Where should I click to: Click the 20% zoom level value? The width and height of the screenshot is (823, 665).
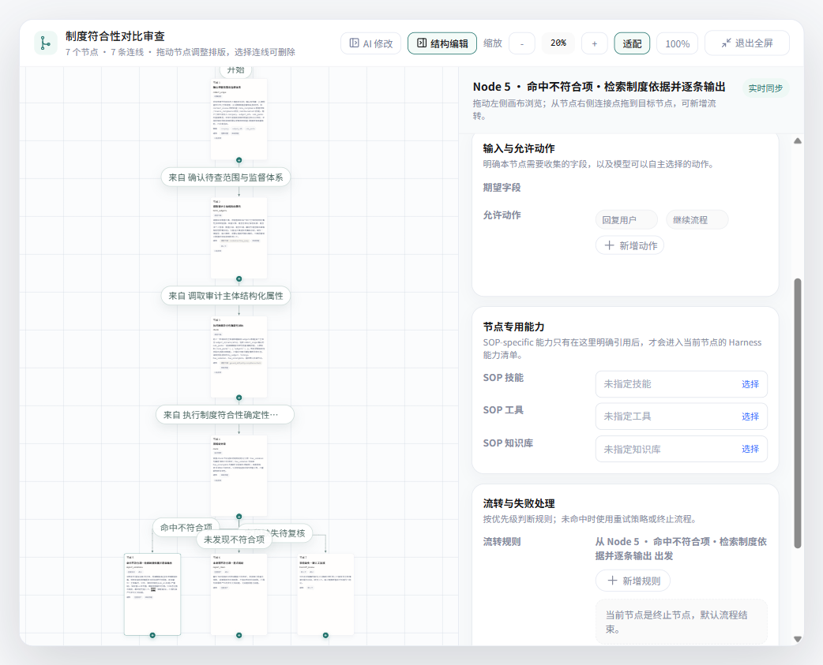tap(558, 43)
